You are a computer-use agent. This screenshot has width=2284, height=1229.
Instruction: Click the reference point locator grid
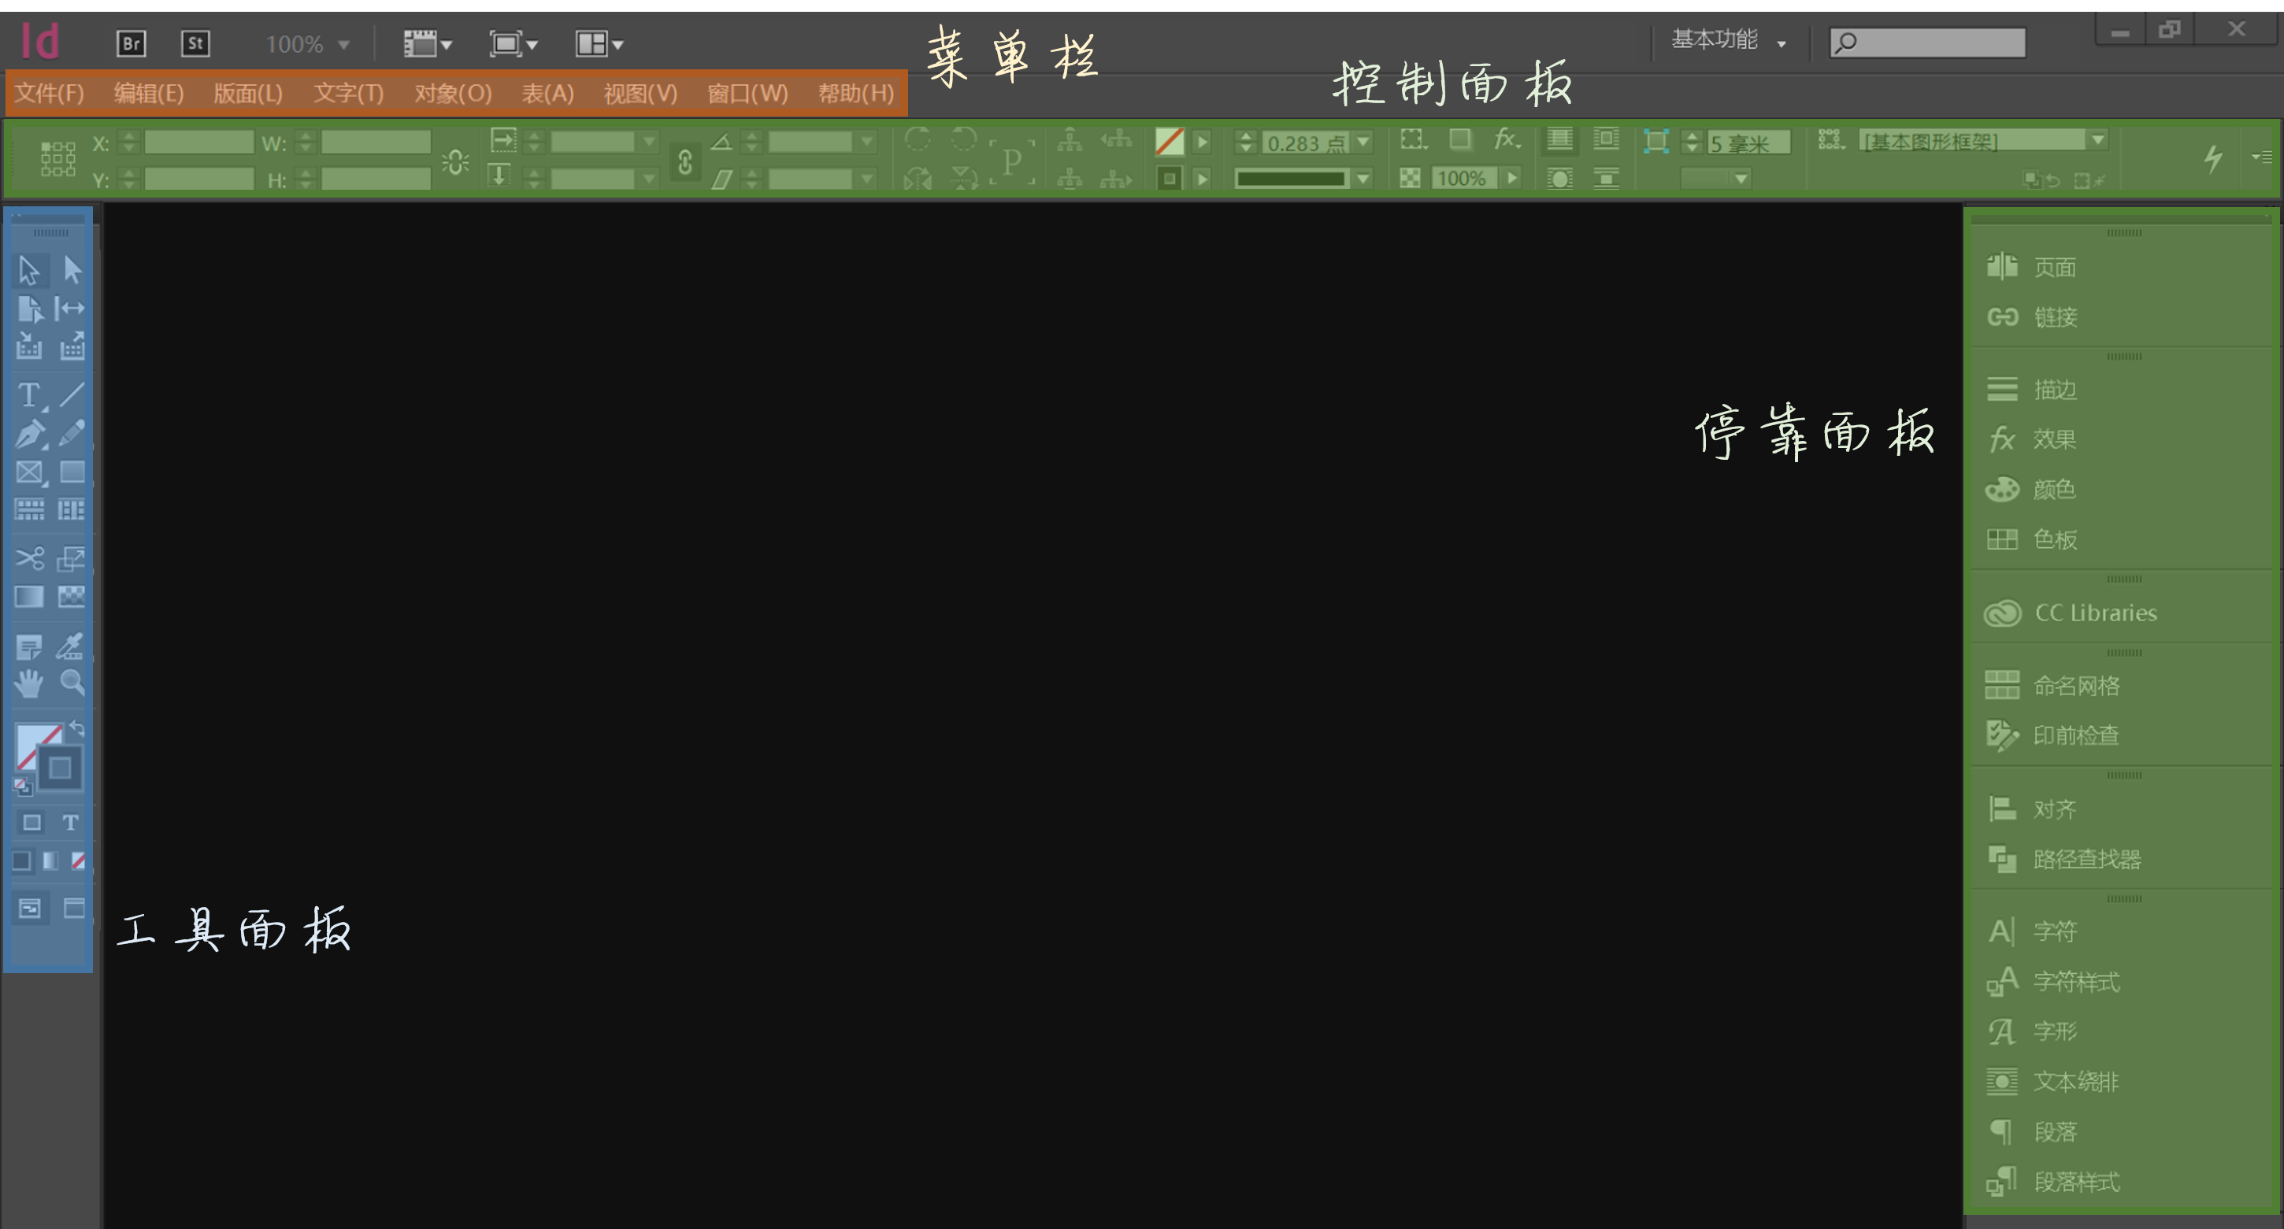[x=57, y=160]
